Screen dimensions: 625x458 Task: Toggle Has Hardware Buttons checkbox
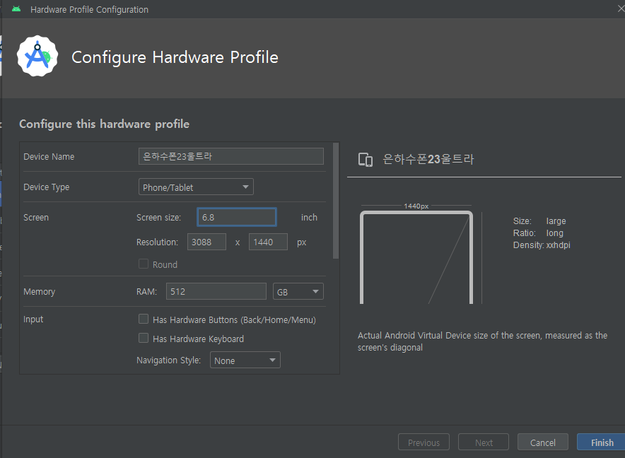pyautogui.click(x=144, y=319)
